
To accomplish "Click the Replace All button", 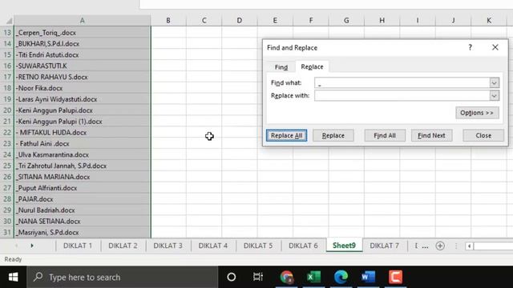I will click(286, 135).
